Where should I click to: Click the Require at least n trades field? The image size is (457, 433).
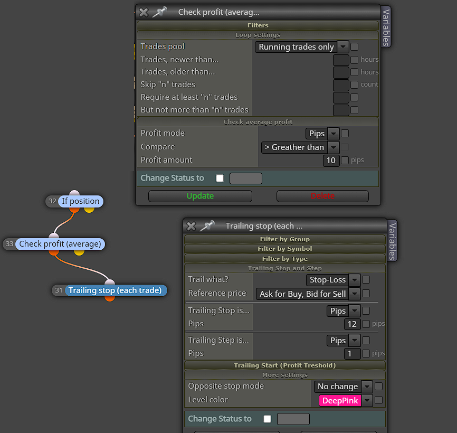coord(341,98)
